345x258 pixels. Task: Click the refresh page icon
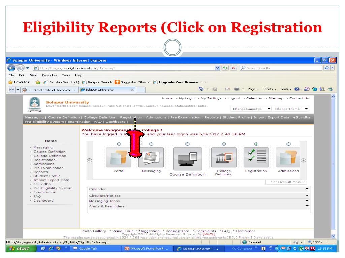225,68
